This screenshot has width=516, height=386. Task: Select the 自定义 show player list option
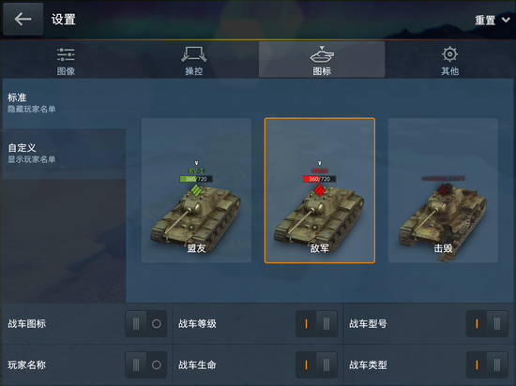[64, 154]
